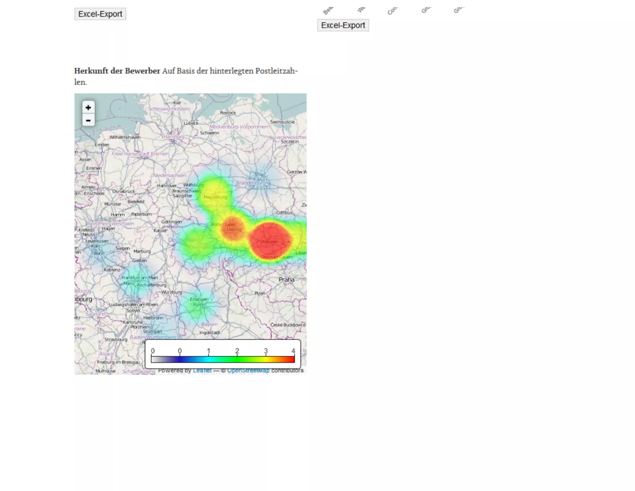Zoom out the map with minus button
This screenshot has width=635, height=491.
(x=88, y=120)
